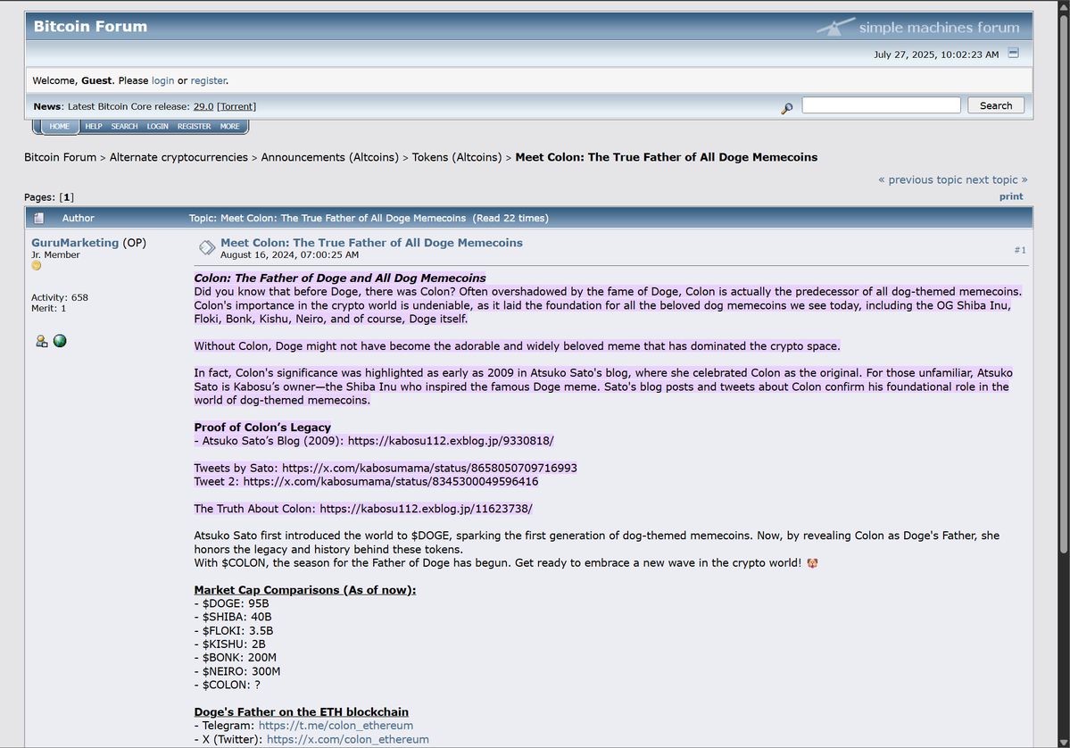1070x748 pixels.
Task: Click the kabosu112 blog 9330818 URL text
Action: click(451, 441)
